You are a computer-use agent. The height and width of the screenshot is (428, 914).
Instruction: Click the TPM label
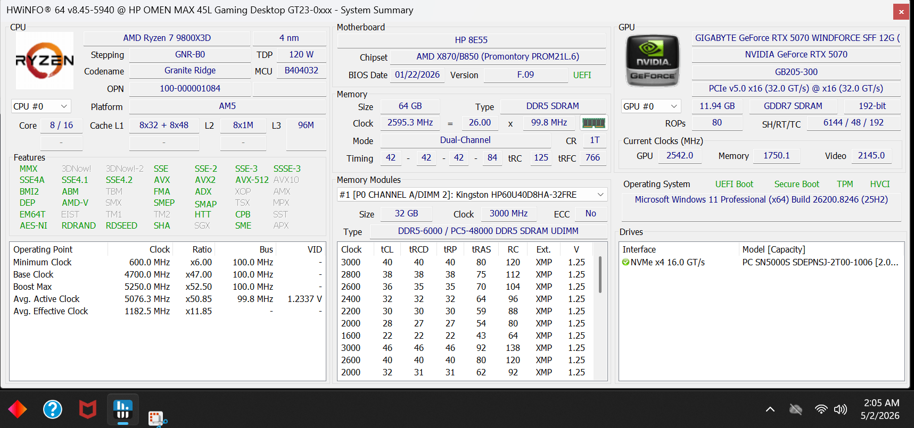845,184
